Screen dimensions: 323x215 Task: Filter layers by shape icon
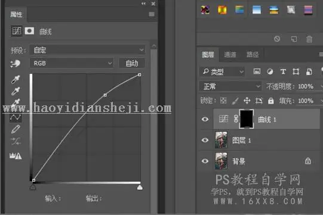[x=296, y=71]
